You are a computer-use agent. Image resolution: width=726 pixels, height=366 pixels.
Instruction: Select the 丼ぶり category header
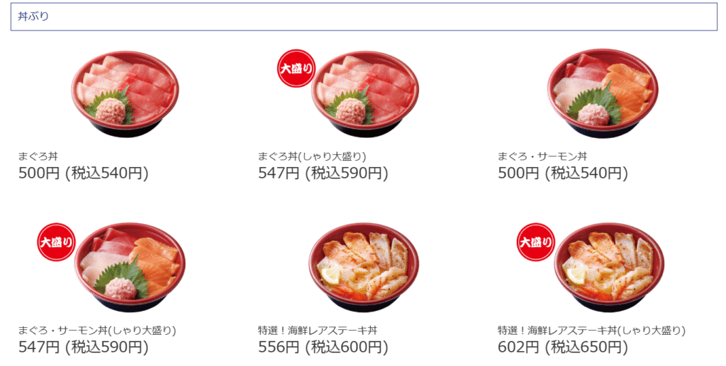click(x=33, y=16)
